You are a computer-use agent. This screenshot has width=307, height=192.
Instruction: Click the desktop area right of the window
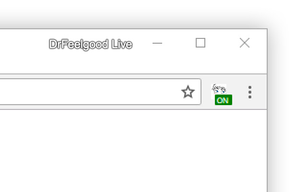pyautogui.click(x=288, y=110)
